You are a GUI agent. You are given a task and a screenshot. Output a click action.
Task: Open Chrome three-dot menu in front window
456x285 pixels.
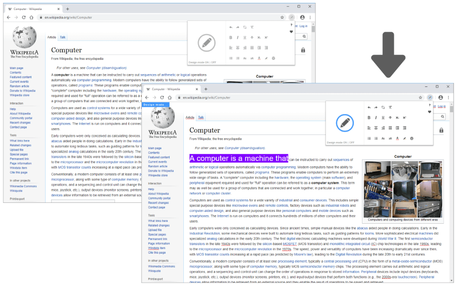[x=448, y=97]
